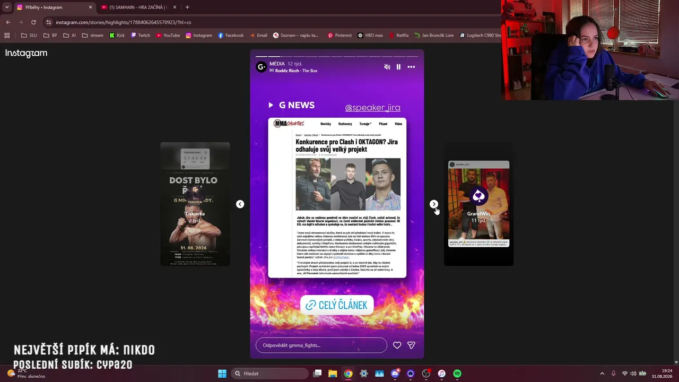Open the Kick bookmark
This screenshot has width=679, height=382.
(x=117, y=36)
